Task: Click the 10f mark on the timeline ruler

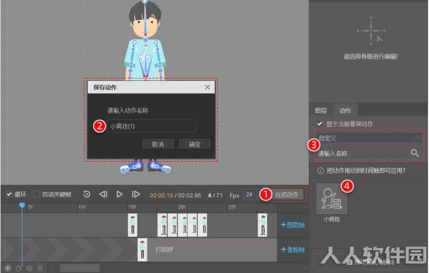Action: (x=81, y=207)
